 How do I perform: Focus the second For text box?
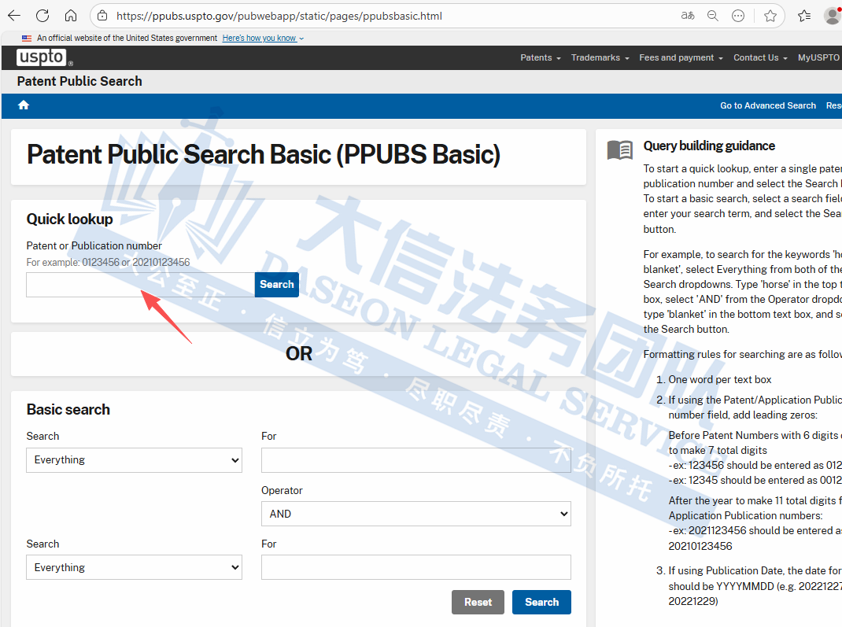[416, 567]
